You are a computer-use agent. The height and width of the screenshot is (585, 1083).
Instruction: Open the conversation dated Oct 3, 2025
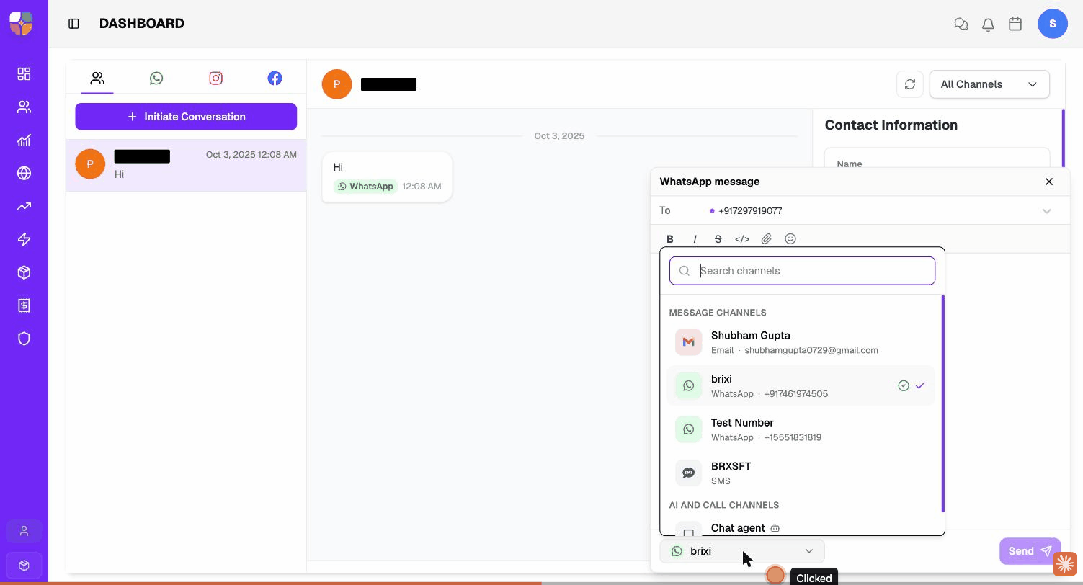point(186,165)
